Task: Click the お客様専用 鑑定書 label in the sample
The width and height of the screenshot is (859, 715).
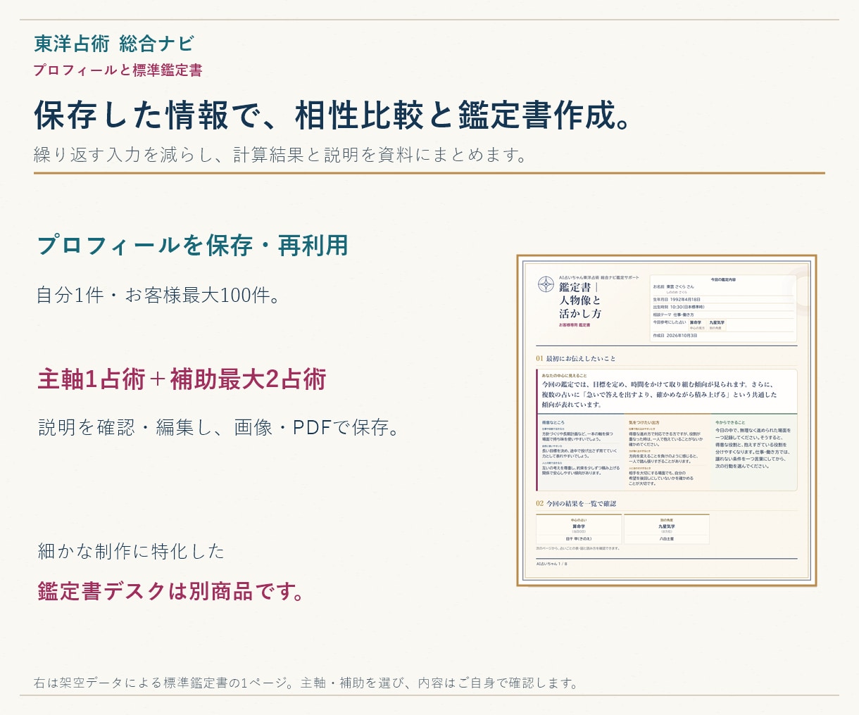Action: click(x=575, y=325)
